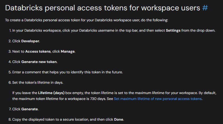Click the list number 1 before the first step
Viewport: 223px width, 124px height.
(10, 31)
